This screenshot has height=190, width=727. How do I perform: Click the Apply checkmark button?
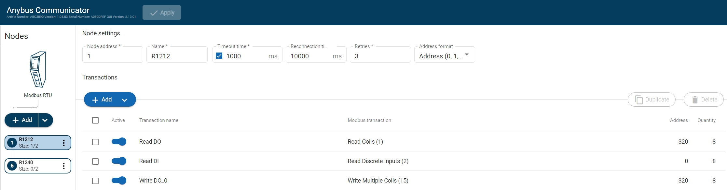pos(162,13)
